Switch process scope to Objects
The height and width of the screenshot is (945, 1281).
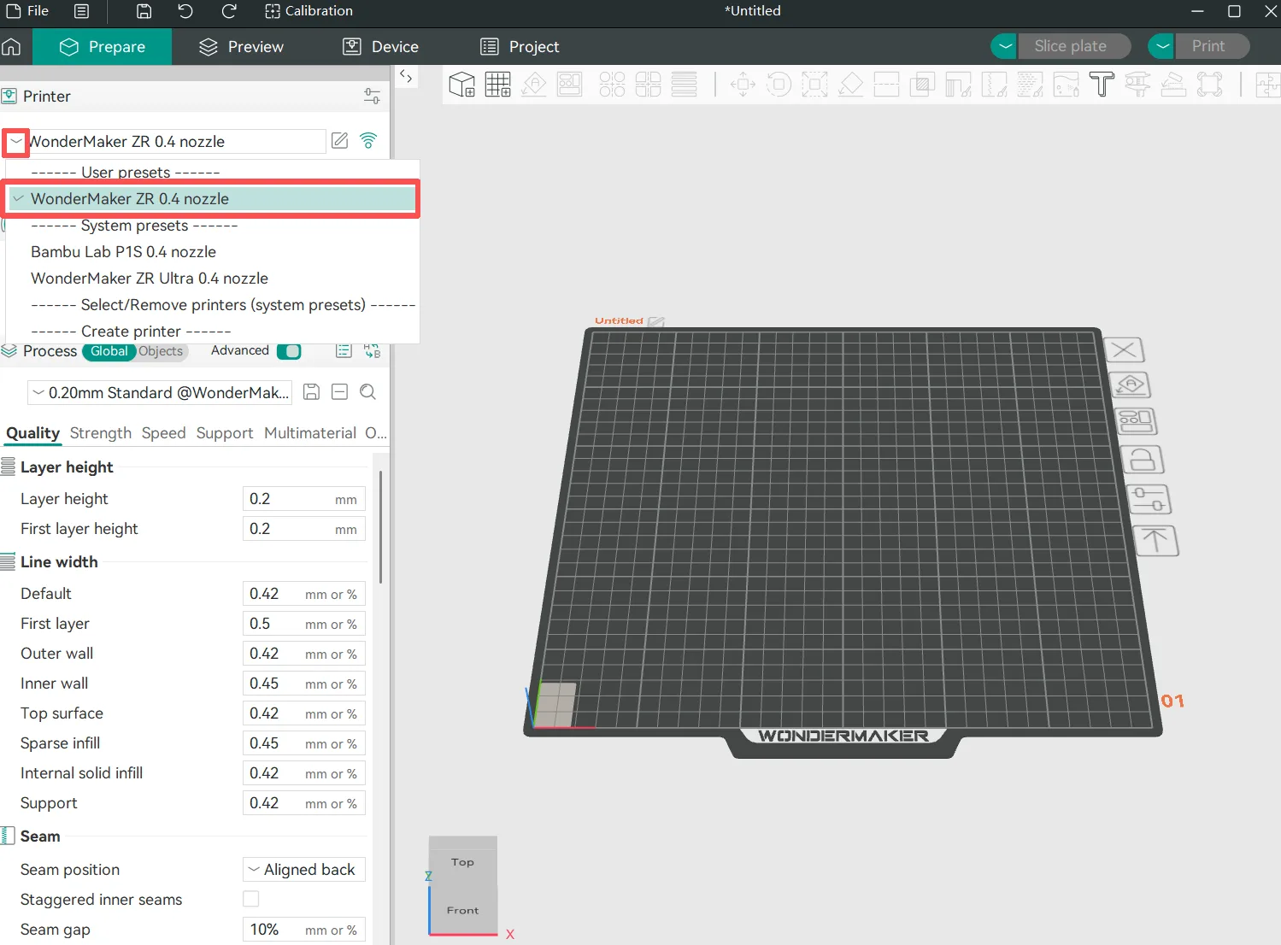(x=161, y=351)
